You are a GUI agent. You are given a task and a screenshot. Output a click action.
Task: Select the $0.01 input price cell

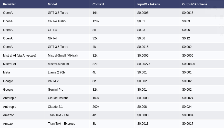[141, 21]
